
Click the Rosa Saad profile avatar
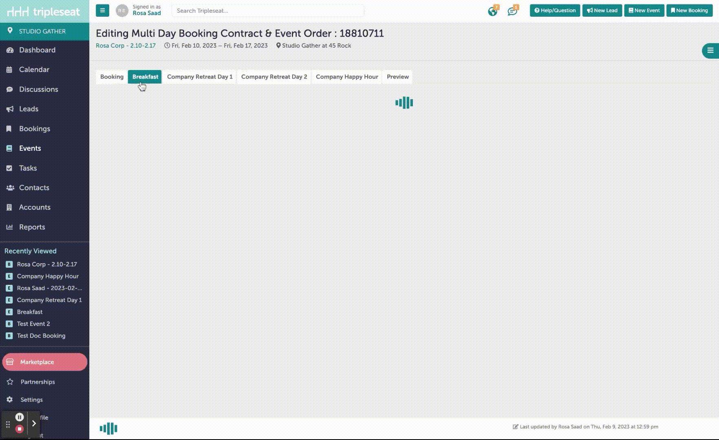click(x=122, y=11)
